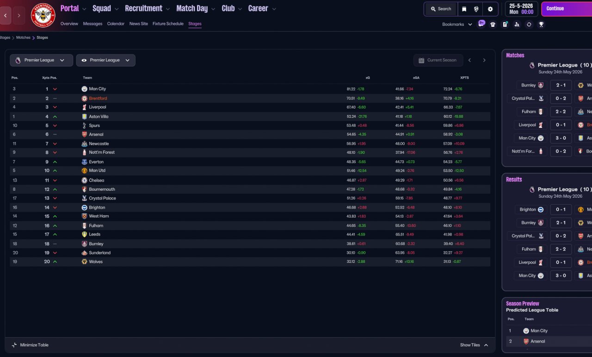The image size is (592, 357).
Task: Click the Liverpool crest in table
Action: pyautogui.click(x=85, y=107)
